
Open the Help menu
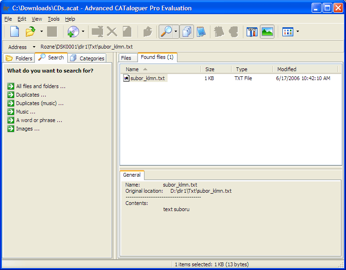click(70, 19)
